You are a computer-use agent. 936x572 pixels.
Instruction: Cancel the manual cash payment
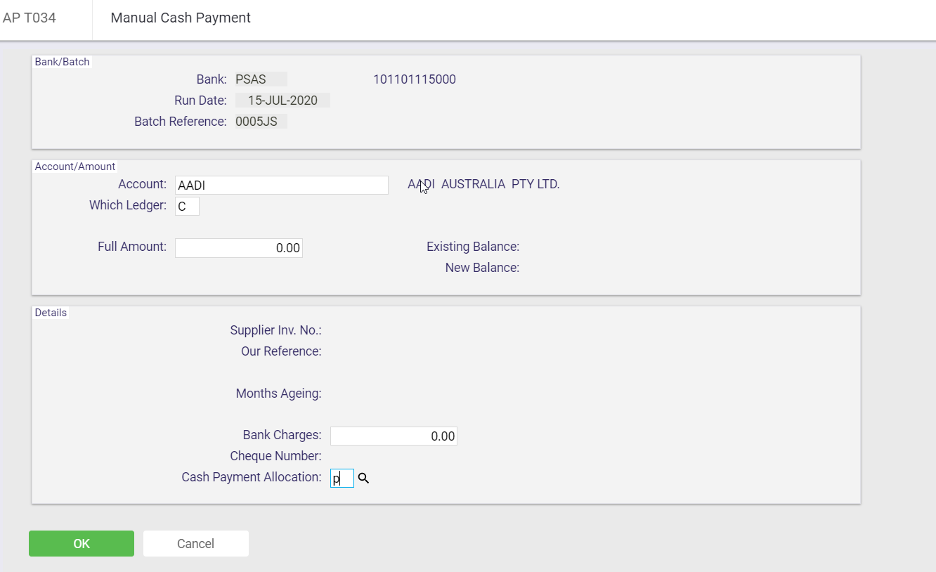tap(196, 543)
